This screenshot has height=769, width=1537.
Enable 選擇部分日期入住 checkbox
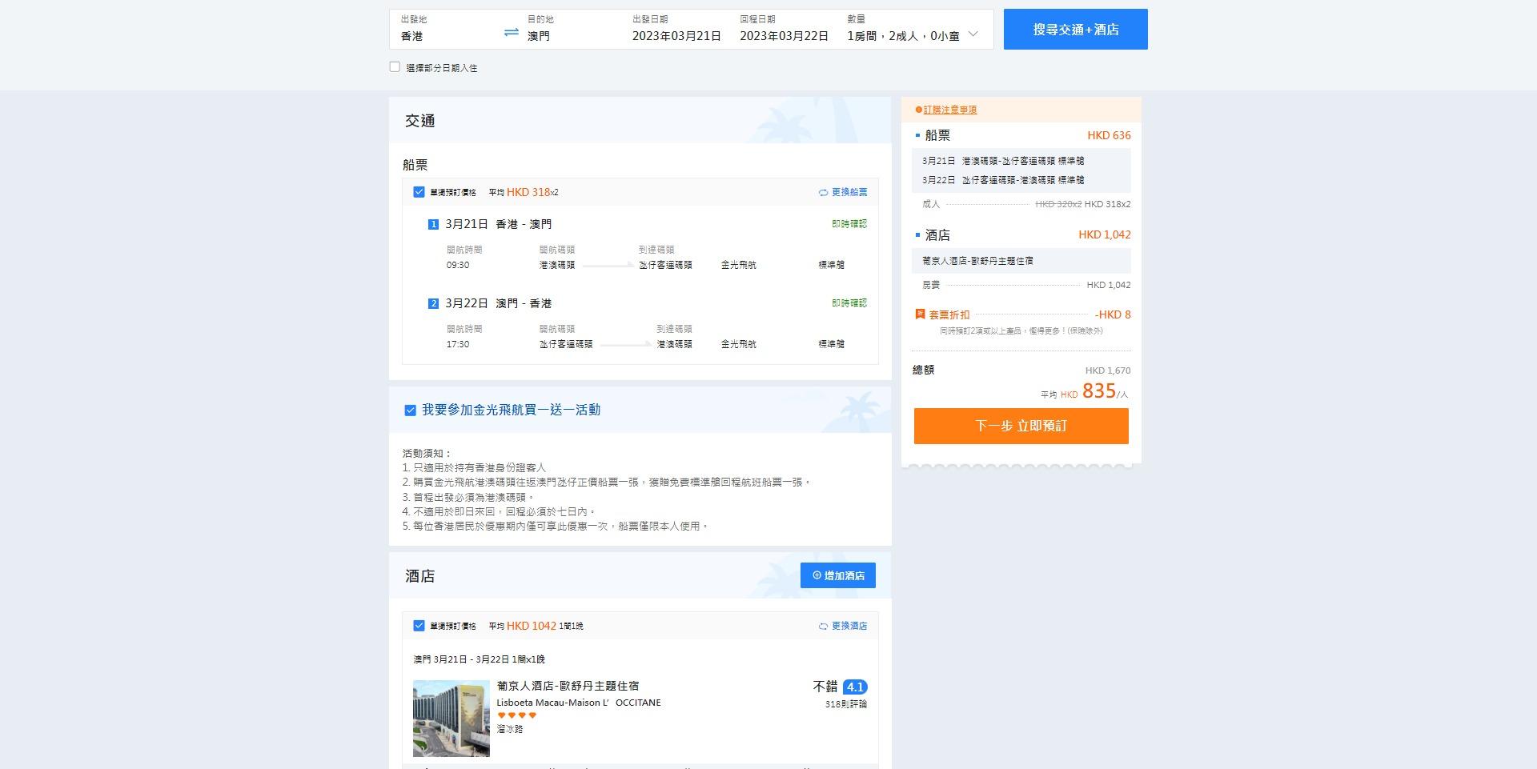click(x=395, y=67)
